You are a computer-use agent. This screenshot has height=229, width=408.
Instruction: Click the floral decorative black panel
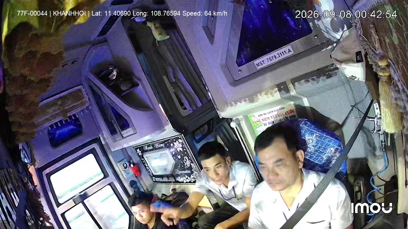point(168,159)
